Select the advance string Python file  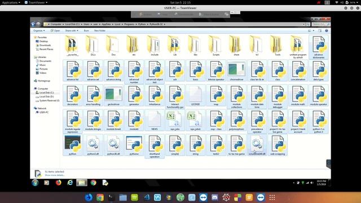click(x=113, y=70)
